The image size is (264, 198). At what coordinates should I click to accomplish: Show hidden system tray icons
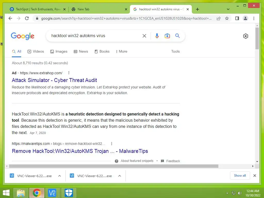click(x=227, y=193)
